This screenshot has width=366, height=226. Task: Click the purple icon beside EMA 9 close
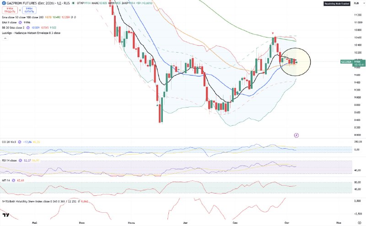pos(20,22)
